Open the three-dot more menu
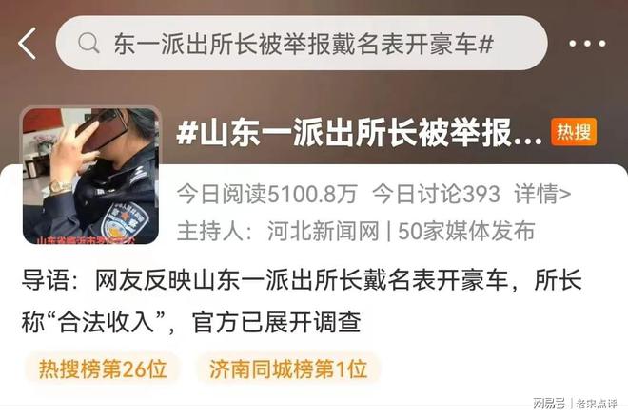The width and height of the screenshot is (628, 415). (x=587, y=44)
